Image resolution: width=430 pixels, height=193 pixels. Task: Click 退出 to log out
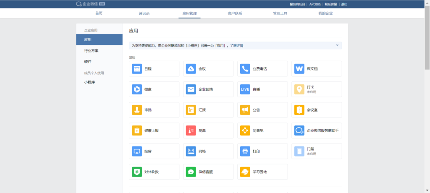[x=344, y=4]
